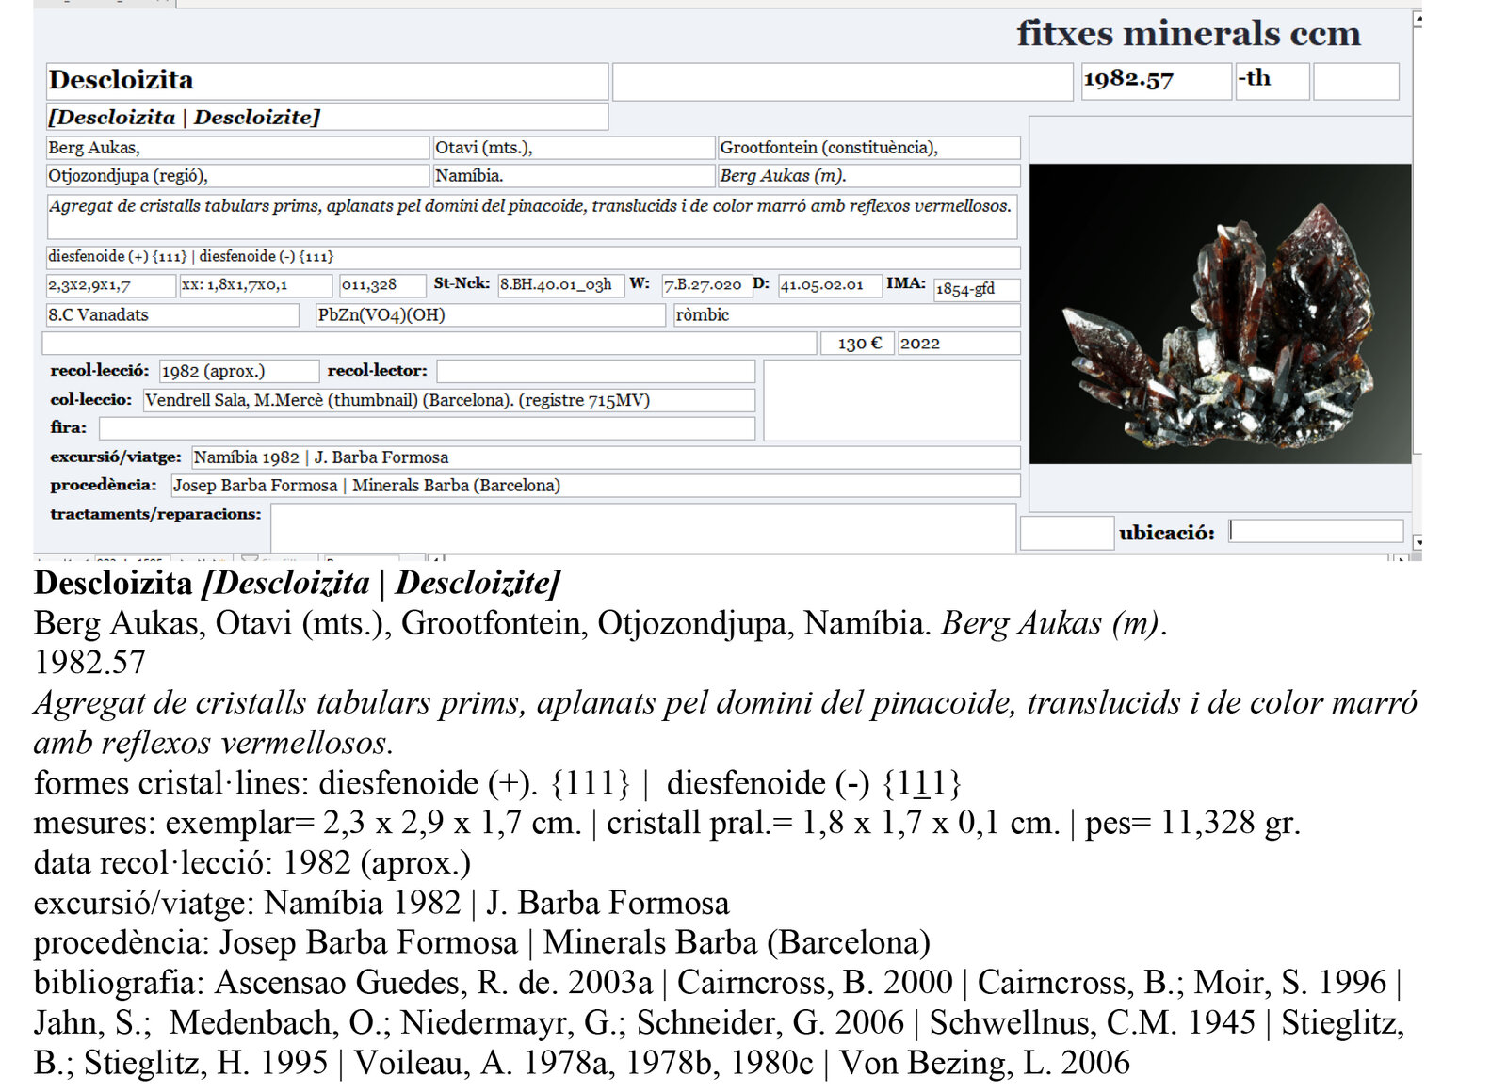Click the empty fira field

point(428,428)
